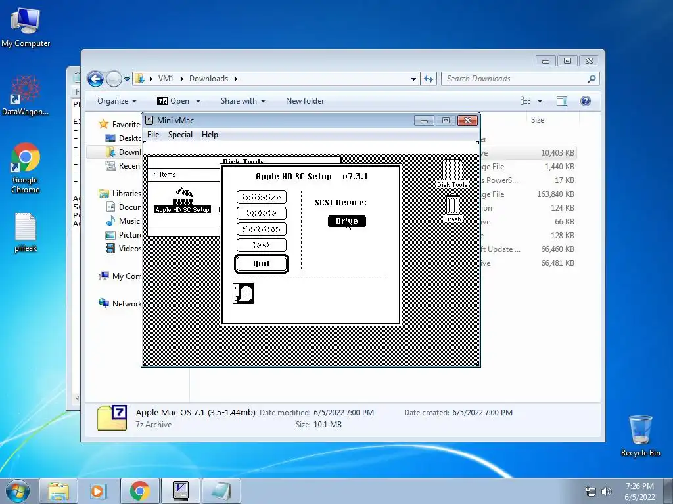Open the Share with dropdown

[x=243, y=101]
